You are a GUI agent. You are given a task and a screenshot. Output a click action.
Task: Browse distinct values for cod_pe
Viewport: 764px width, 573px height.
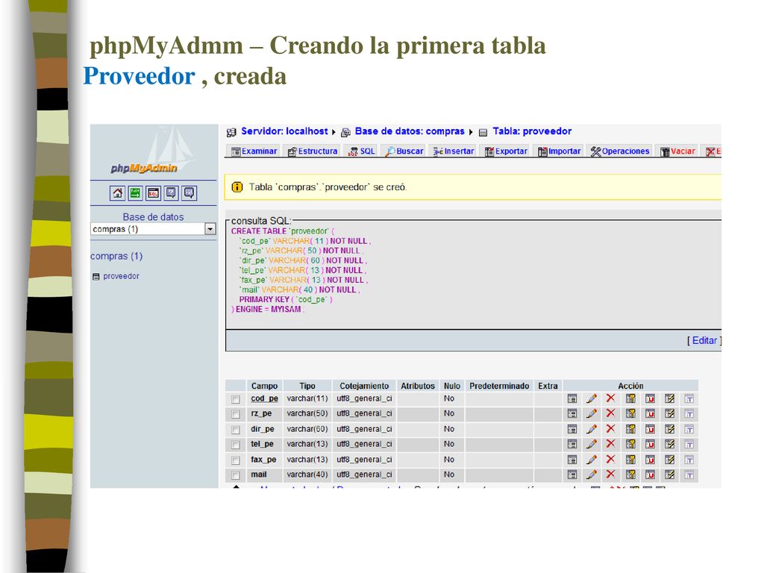[572, 398]
